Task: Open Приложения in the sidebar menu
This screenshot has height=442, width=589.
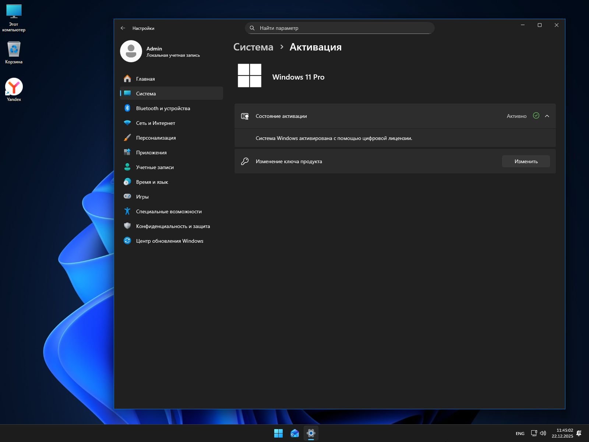Action: click(x=151, y=152)
